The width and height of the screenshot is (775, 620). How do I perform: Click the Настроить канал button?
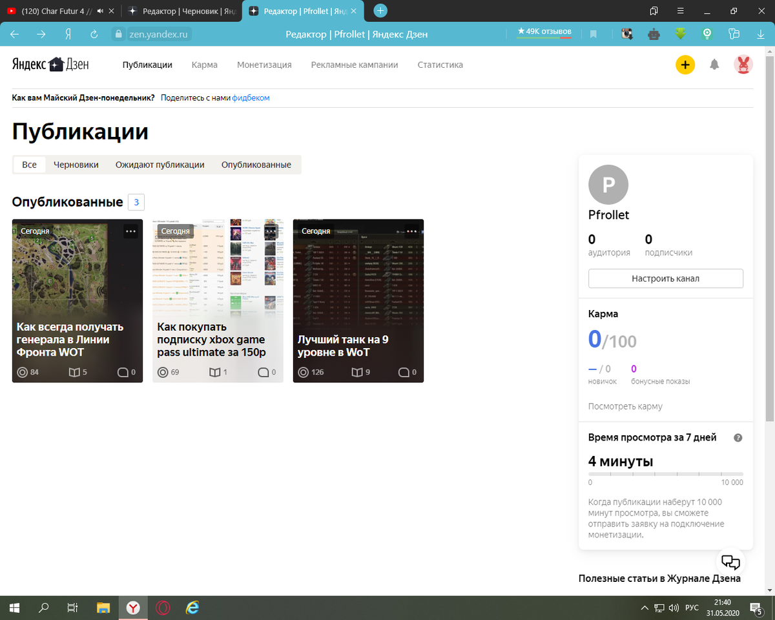pos(666,278)
